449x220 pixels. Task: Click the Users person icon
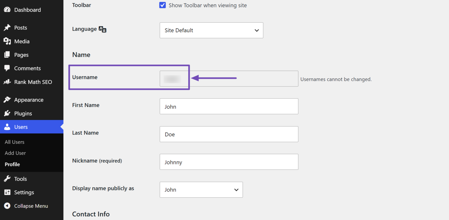(7, 127)
